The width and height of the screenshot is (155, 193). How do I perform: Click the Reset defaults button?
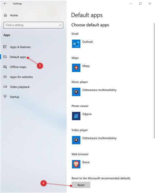[81, 185]
